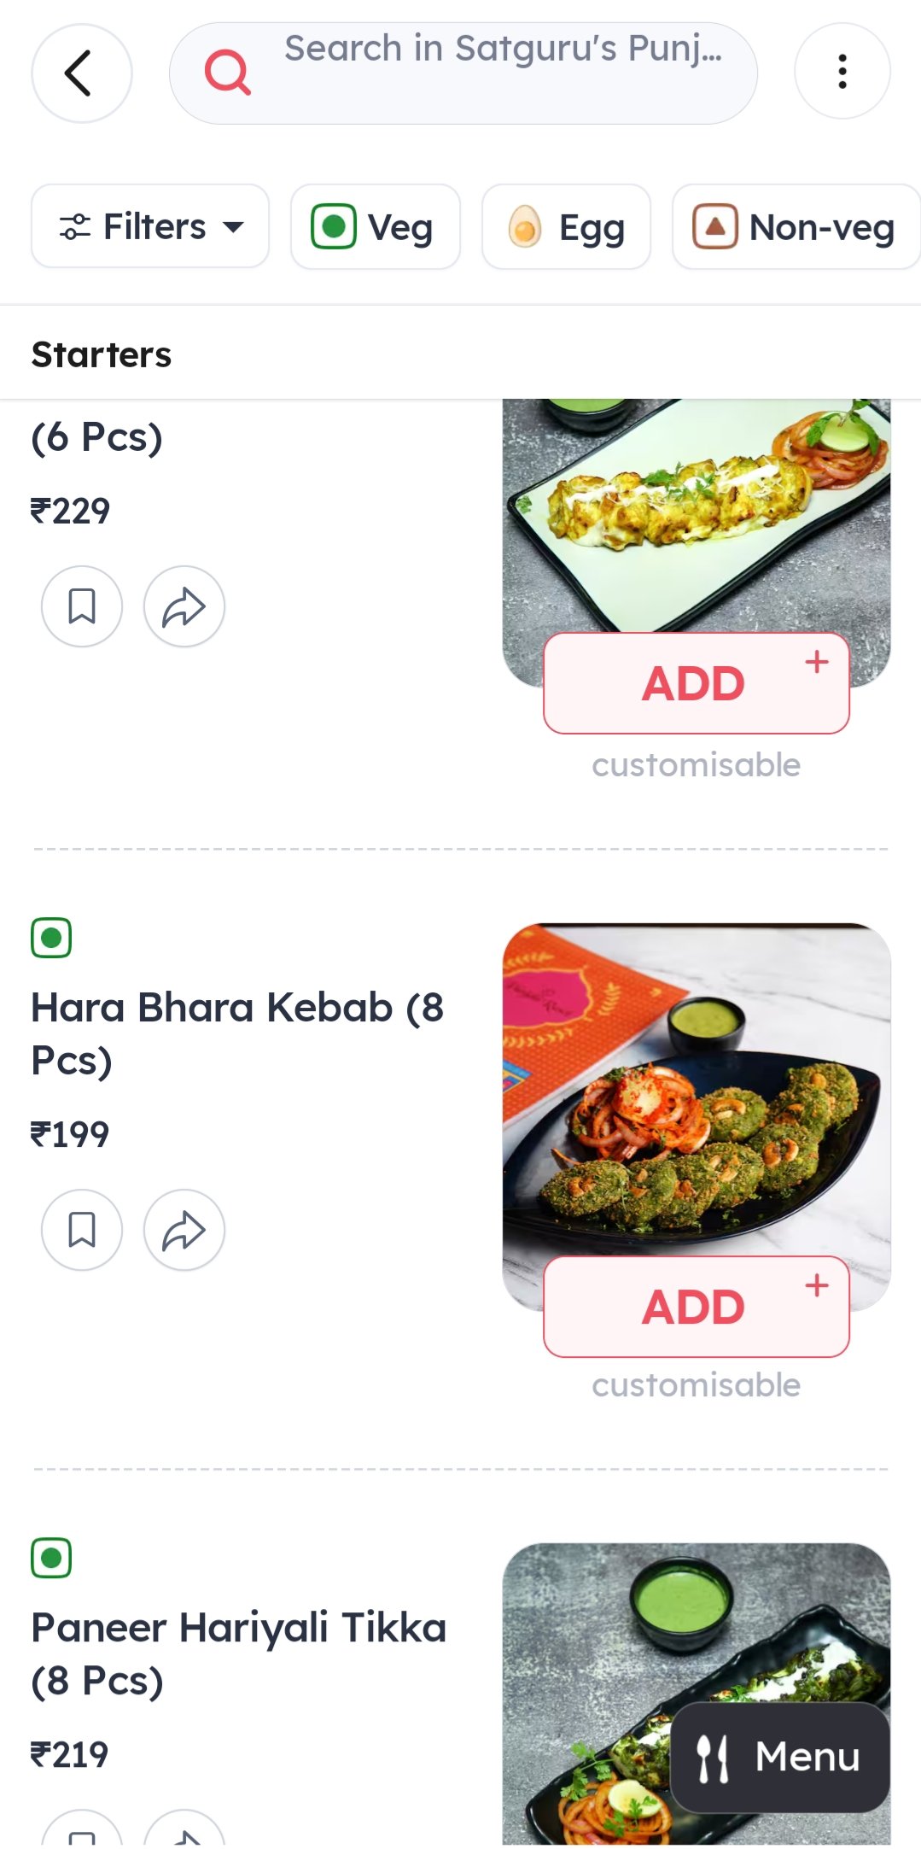This screenshot has height=1849, width=921.
Task: Type in the restaurant search field
Action: [504, 51]
